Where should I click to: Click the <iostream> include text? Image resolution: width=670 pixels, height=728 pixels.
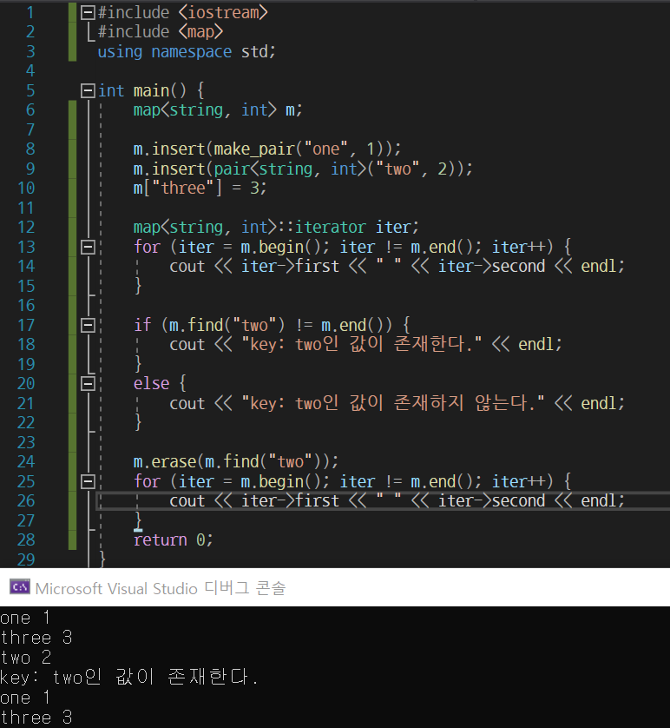pos(223,12)
